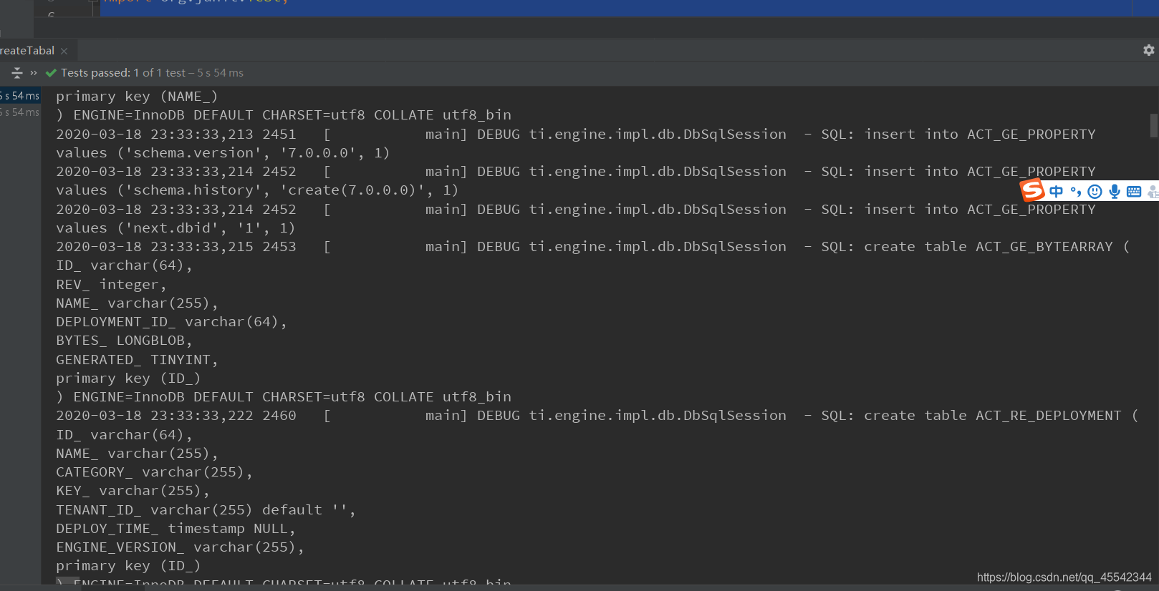The image size is (1159, 591).
Task: Click the 'Tests passed: 1 of 1 test' status
Action: coord(122,73)
